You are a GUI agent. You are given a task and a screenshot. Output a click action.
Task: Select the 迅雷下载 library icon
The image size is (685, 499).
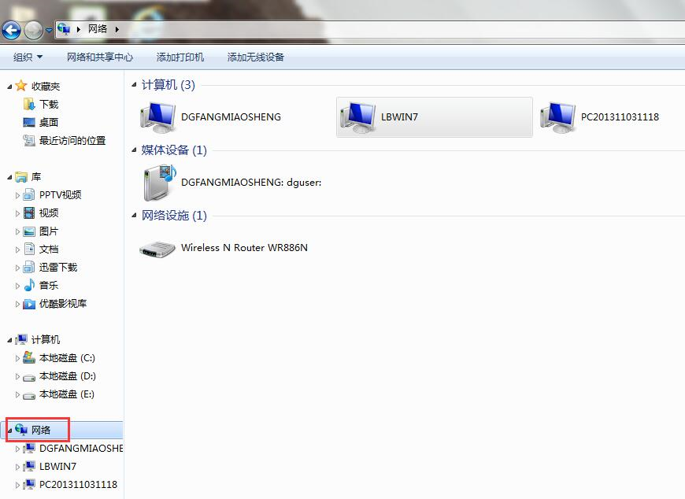pos(29,267)
